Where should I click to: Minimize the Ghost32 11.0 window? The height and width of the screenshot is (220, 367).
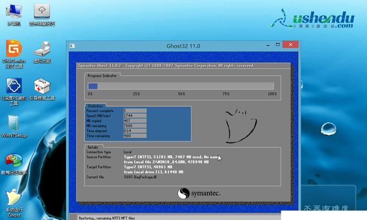pyautogui.click(x=268, y=45)
